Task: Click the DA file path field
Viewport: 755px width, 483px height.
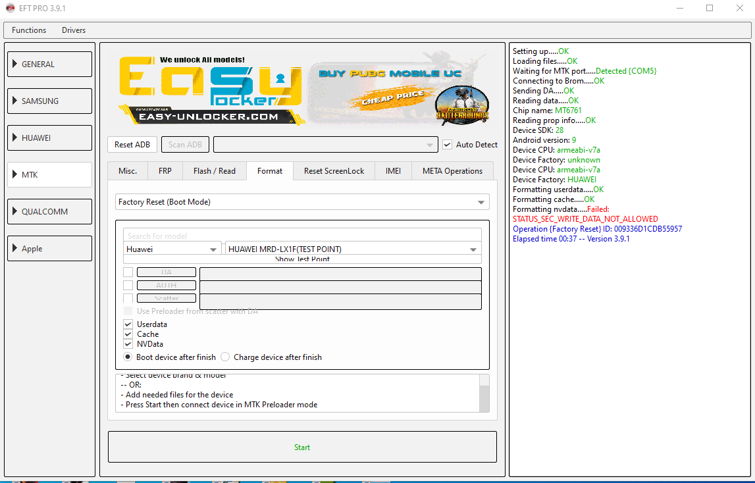Action: (x=340, y=274)
